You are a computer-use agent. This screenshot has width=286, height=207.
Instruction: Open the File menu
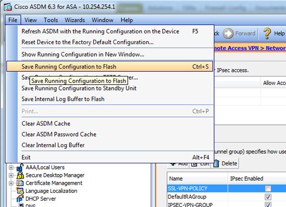point(13,20)
